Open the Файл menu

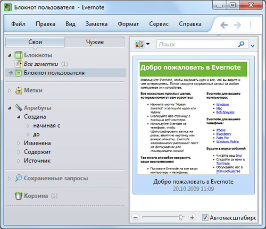[x=18, y=24]
